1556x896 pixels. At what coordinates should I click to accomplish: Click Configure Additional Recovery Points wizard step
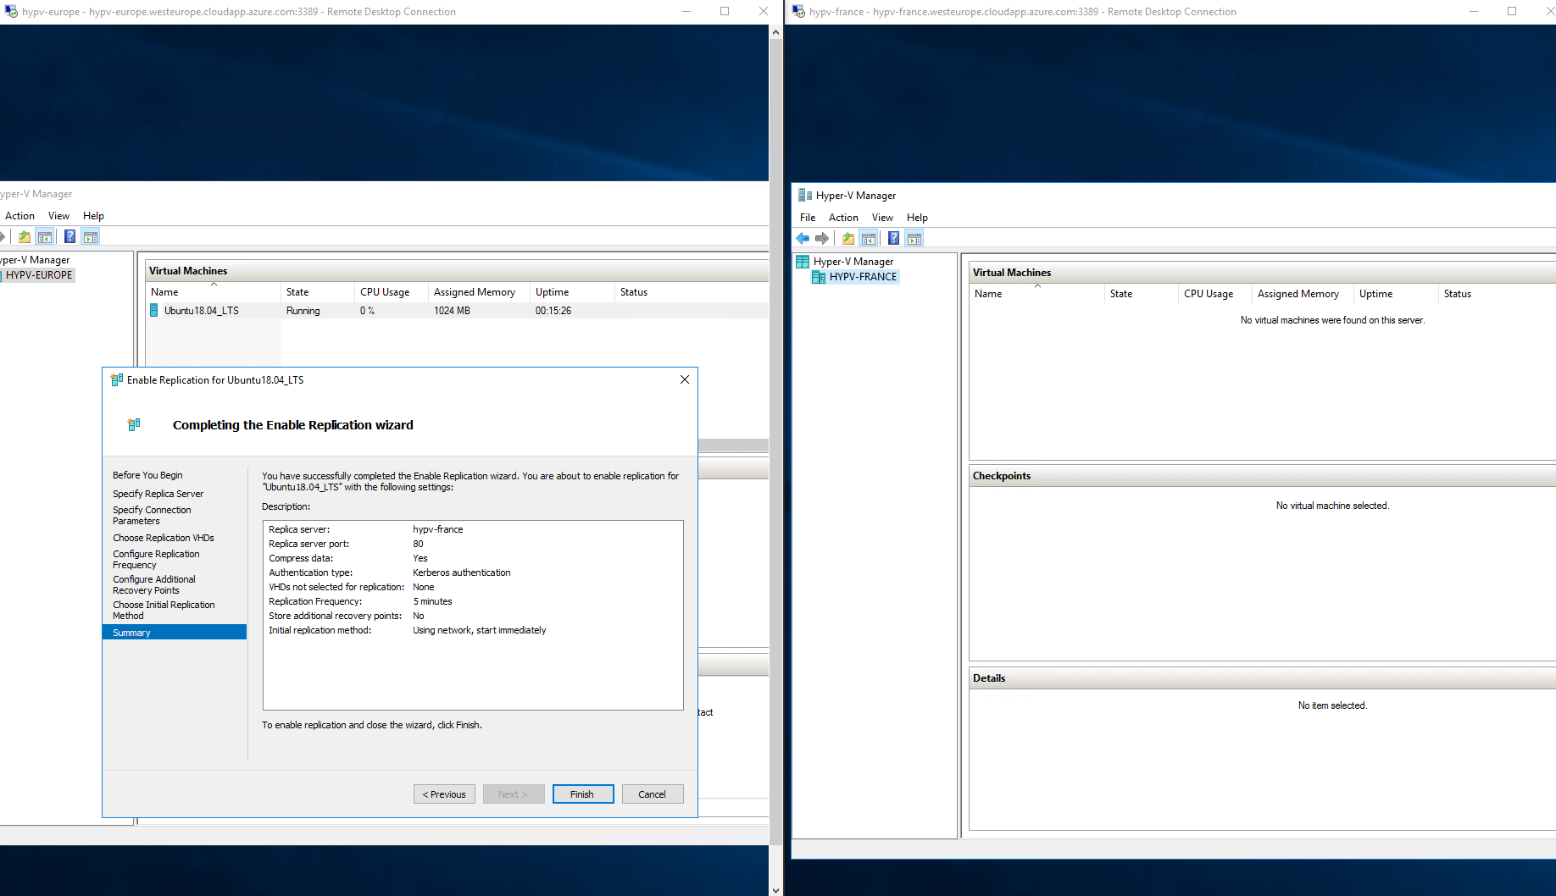[x=154, y=585]
